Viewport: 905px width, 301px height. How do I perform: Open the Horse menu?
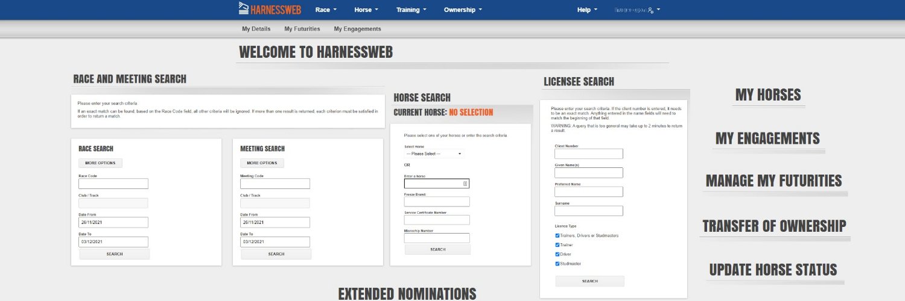pos(366,10)
